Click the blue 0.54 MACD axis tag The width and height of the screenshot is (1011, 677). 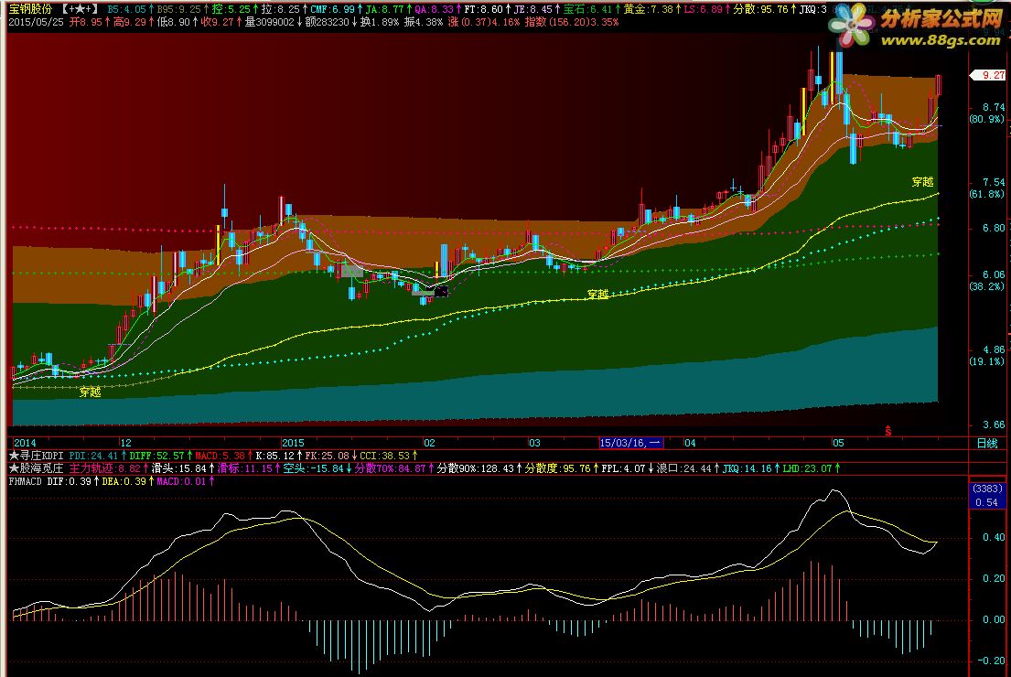pos(986,502)
